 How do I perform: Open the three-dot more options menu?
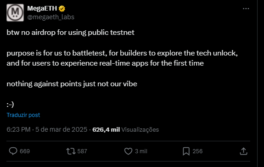click(x=246, y=9)
